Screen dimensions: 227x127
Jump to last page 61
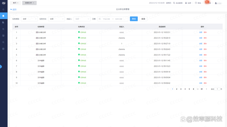coord(202,89)
